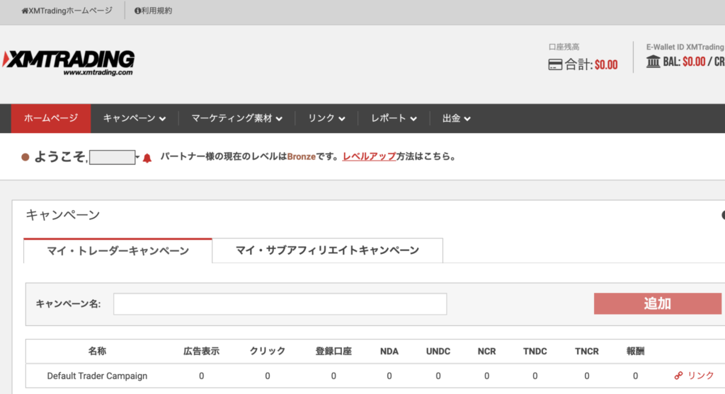Screen dimensions: 725x394
Task: Click the 登録口座 column header
Action: 333,351
